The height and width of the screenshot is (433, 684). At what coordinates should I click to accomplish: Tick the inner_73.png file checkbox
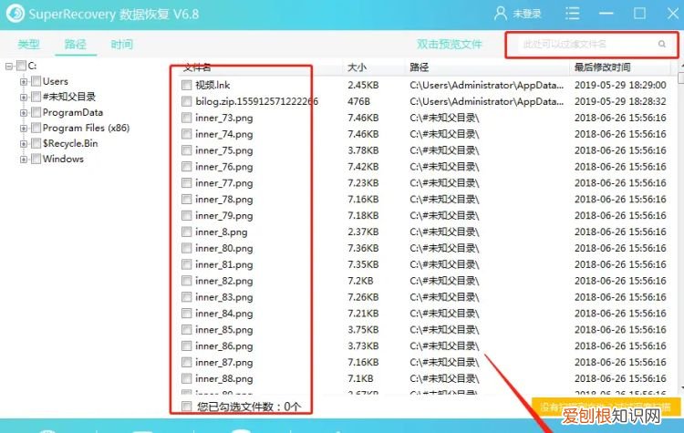186,118
